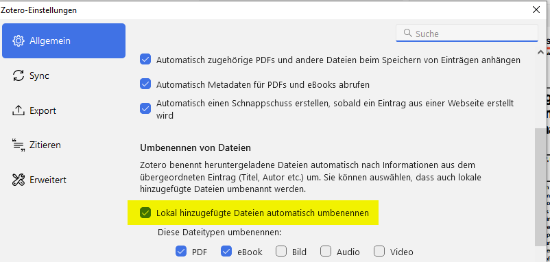Image resolution: width=550 pixels, height=262 pixels.
Task: Click the Zotero benennt heruntergeladene Dateien description
Action: pos(311,177)
